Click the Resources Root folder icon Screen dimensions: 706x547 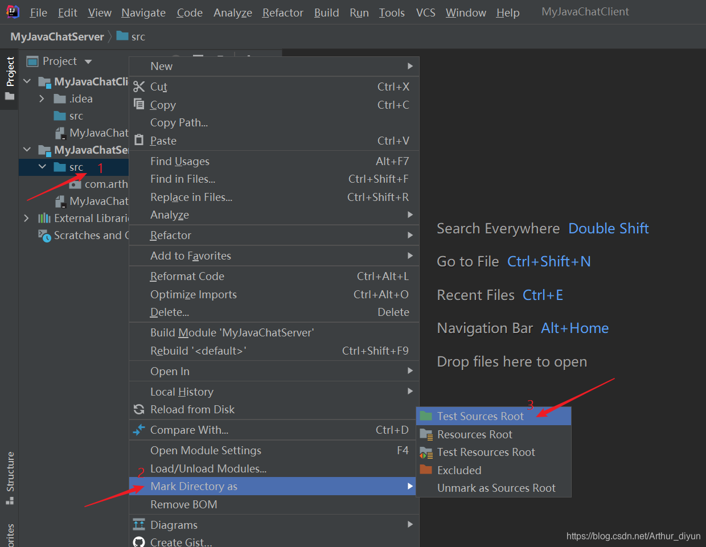pyautogui.click(x=426, y=434)
